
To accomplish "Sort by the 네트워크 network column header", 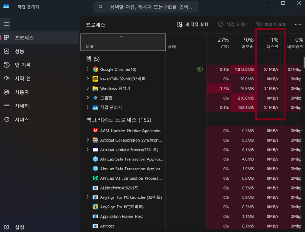I will (x=293, y=42).
